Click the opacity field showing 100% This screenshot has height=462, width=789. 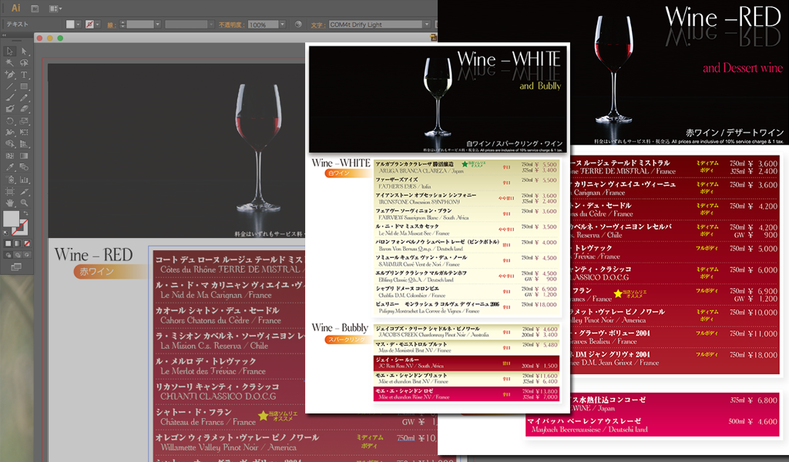coord(264,24)
